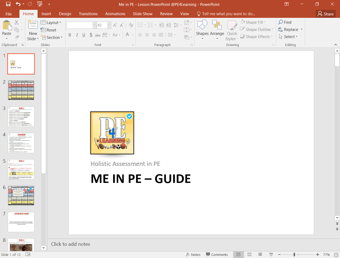Open the Transitions tab
Viewport: 340px width, 258px height.
[88, 14]
